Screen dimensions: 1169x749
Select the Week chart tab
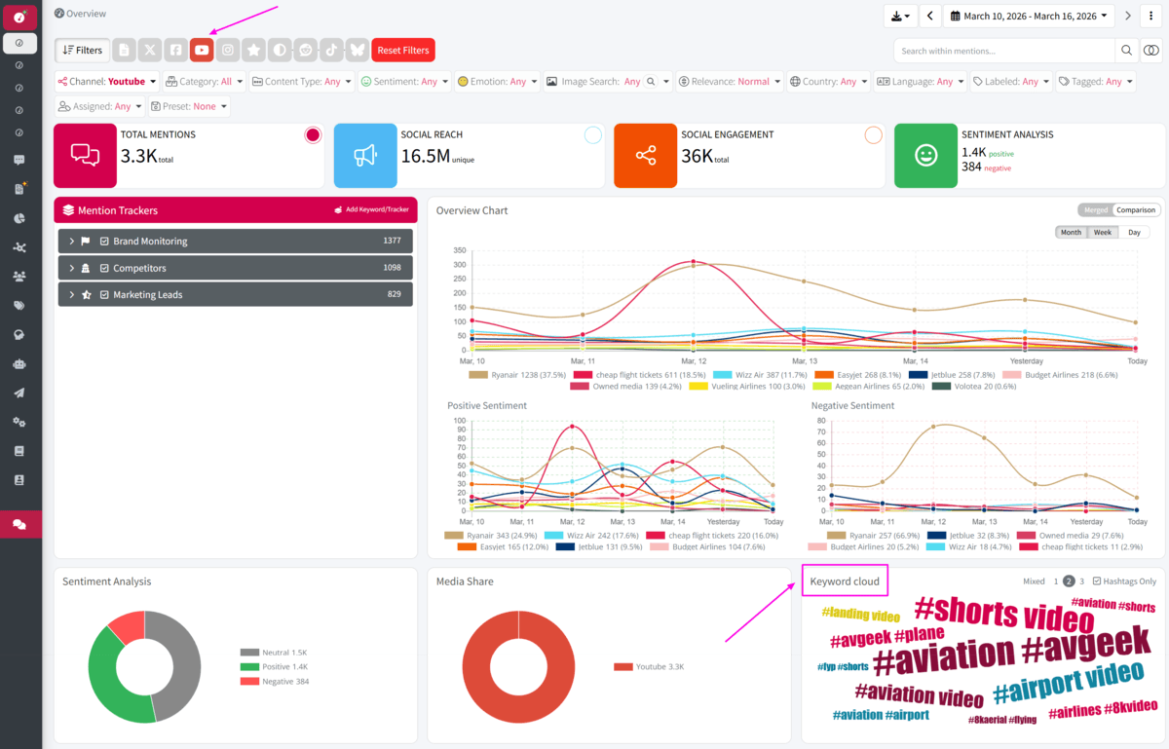[x=1102, y=232]
